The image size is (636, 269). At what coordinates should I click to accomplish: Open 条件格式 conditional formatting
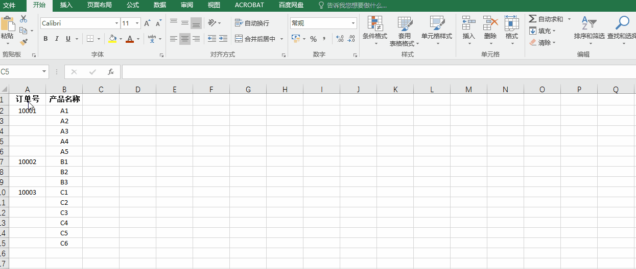375,30
